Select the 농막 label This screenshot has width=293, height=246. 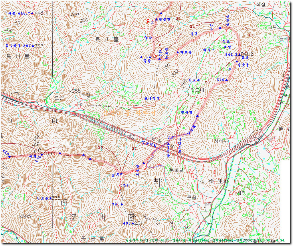[x=148, y=38]
